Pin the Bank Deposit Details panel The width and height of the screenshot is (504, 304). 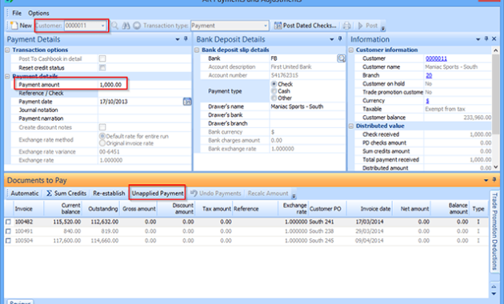[340, 39]
